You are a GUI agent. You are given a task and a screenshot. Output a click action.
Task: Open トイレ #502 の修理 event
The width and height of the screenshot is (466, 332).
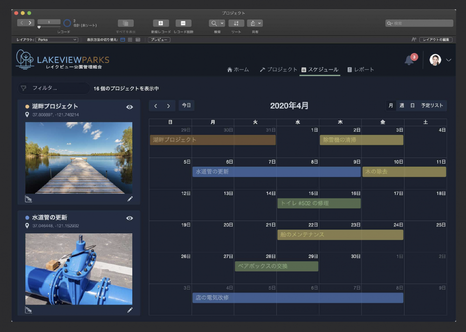tap(319, 203)
